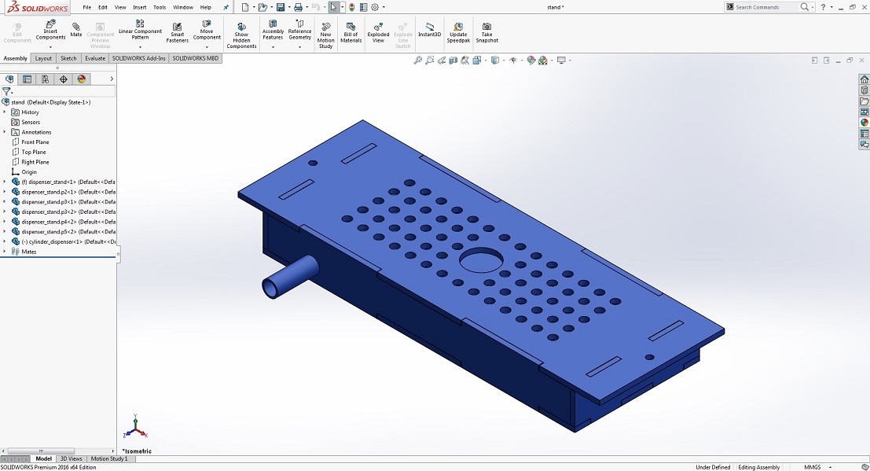The image size is (870, 471).
Task: Open Linear Component Pattern tool
Action: [x=140, y=30]
